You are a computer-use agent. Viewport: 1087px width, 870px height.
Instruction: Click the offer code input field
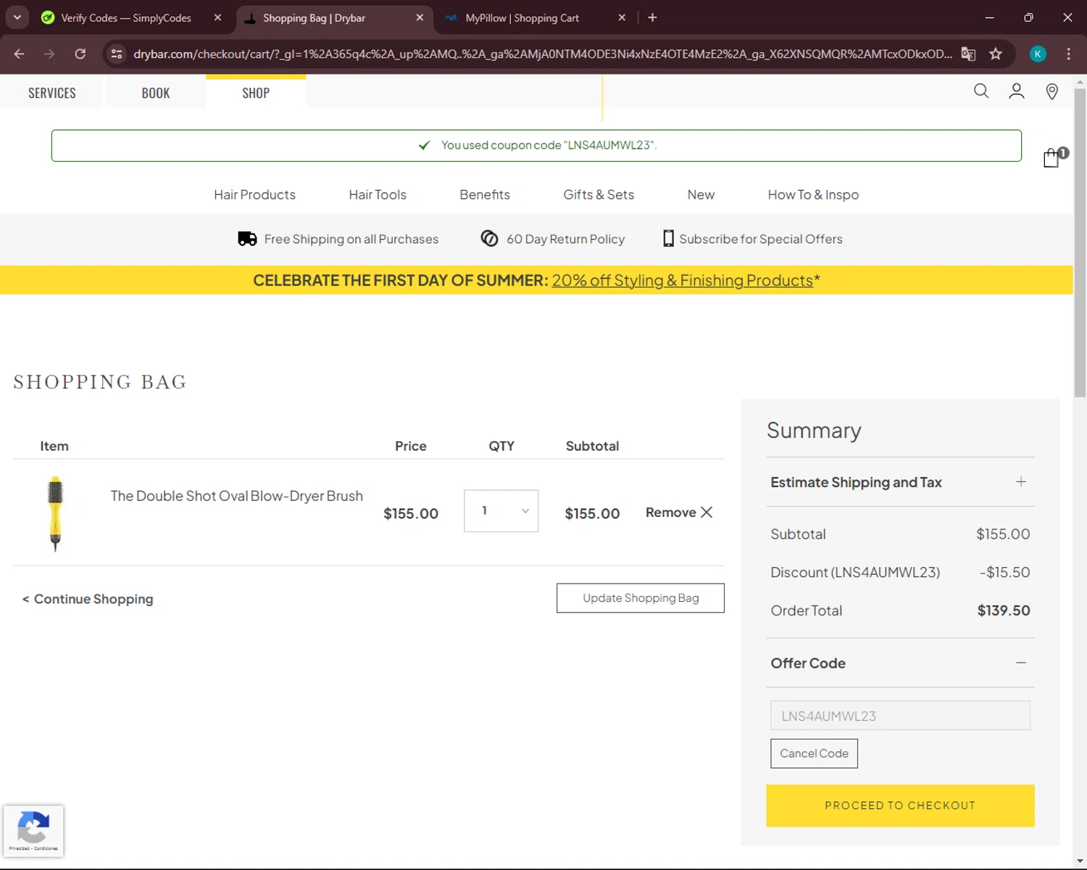899,716
